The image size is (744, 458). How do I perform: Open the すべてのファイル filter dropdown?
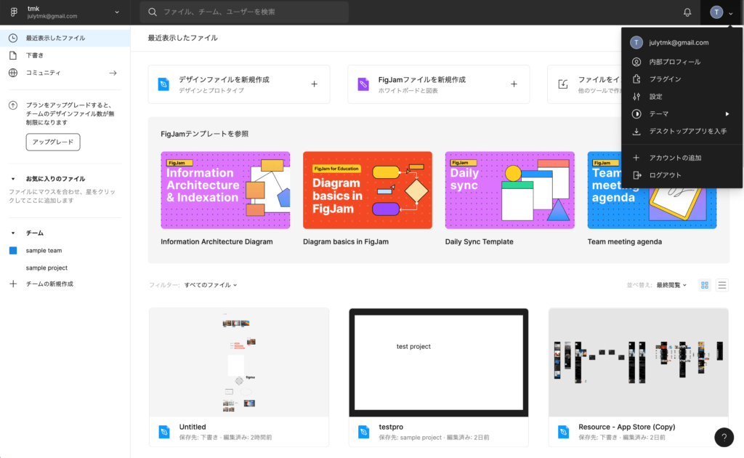[x=210, y=285]
